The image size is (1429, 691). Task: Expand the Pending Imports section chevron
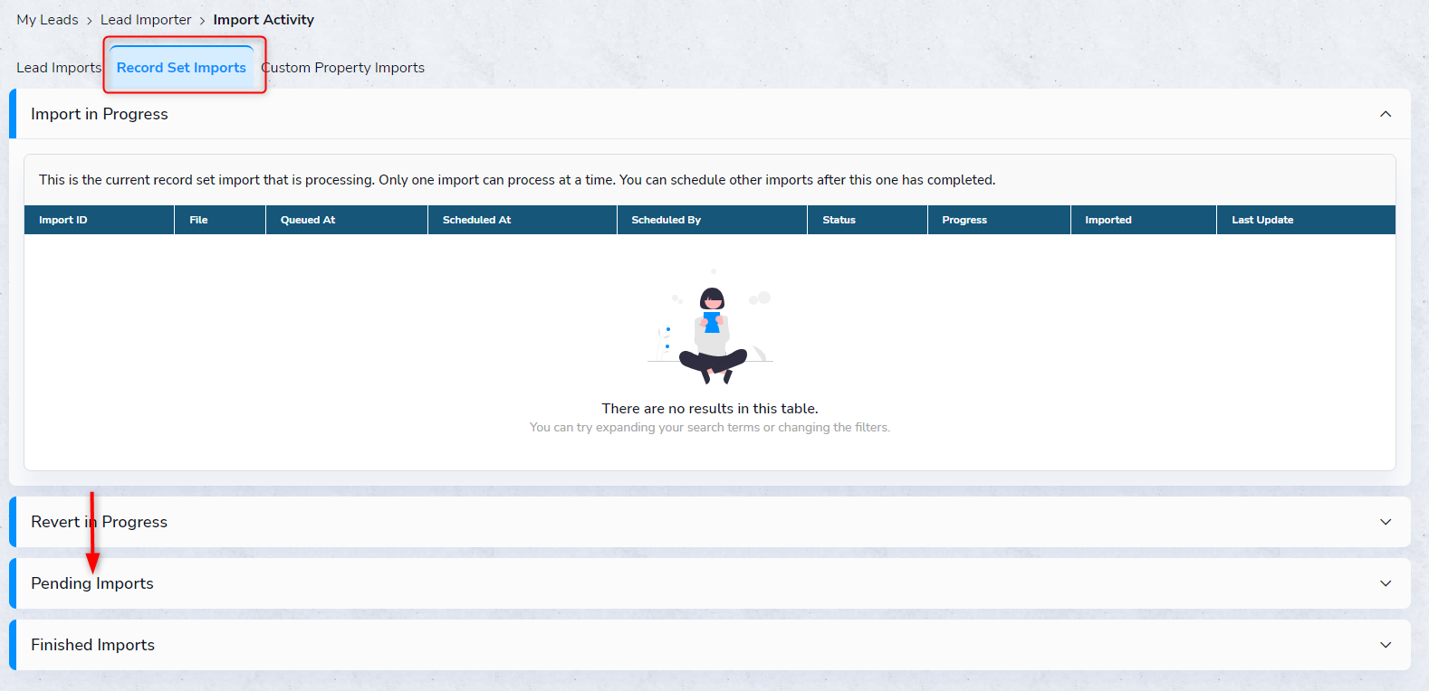tap(1386, 583)
